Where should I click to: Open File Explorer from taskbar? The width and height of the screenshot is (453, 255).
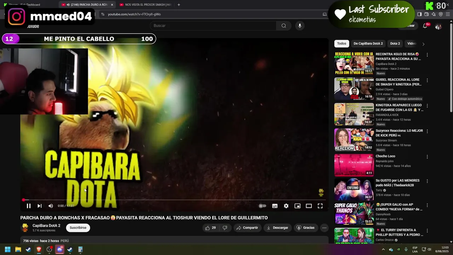click(x=18, y=249)
